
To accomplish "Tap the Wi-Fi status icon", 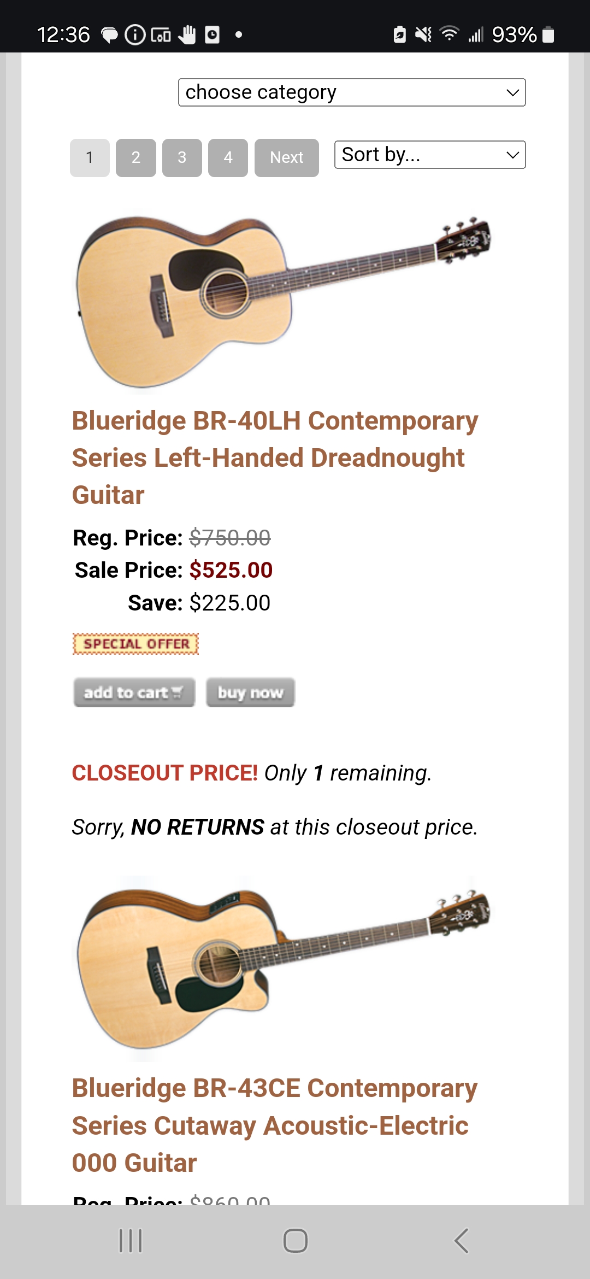I will (x=449, y=34).
